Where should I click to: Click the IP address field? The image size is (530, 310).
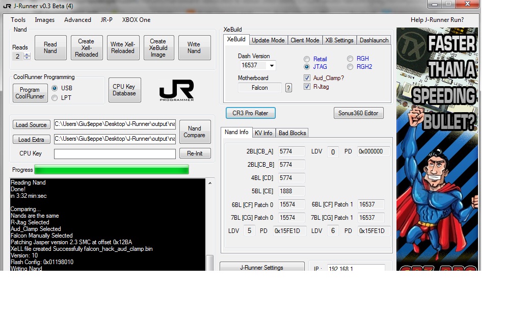point(356,268)
